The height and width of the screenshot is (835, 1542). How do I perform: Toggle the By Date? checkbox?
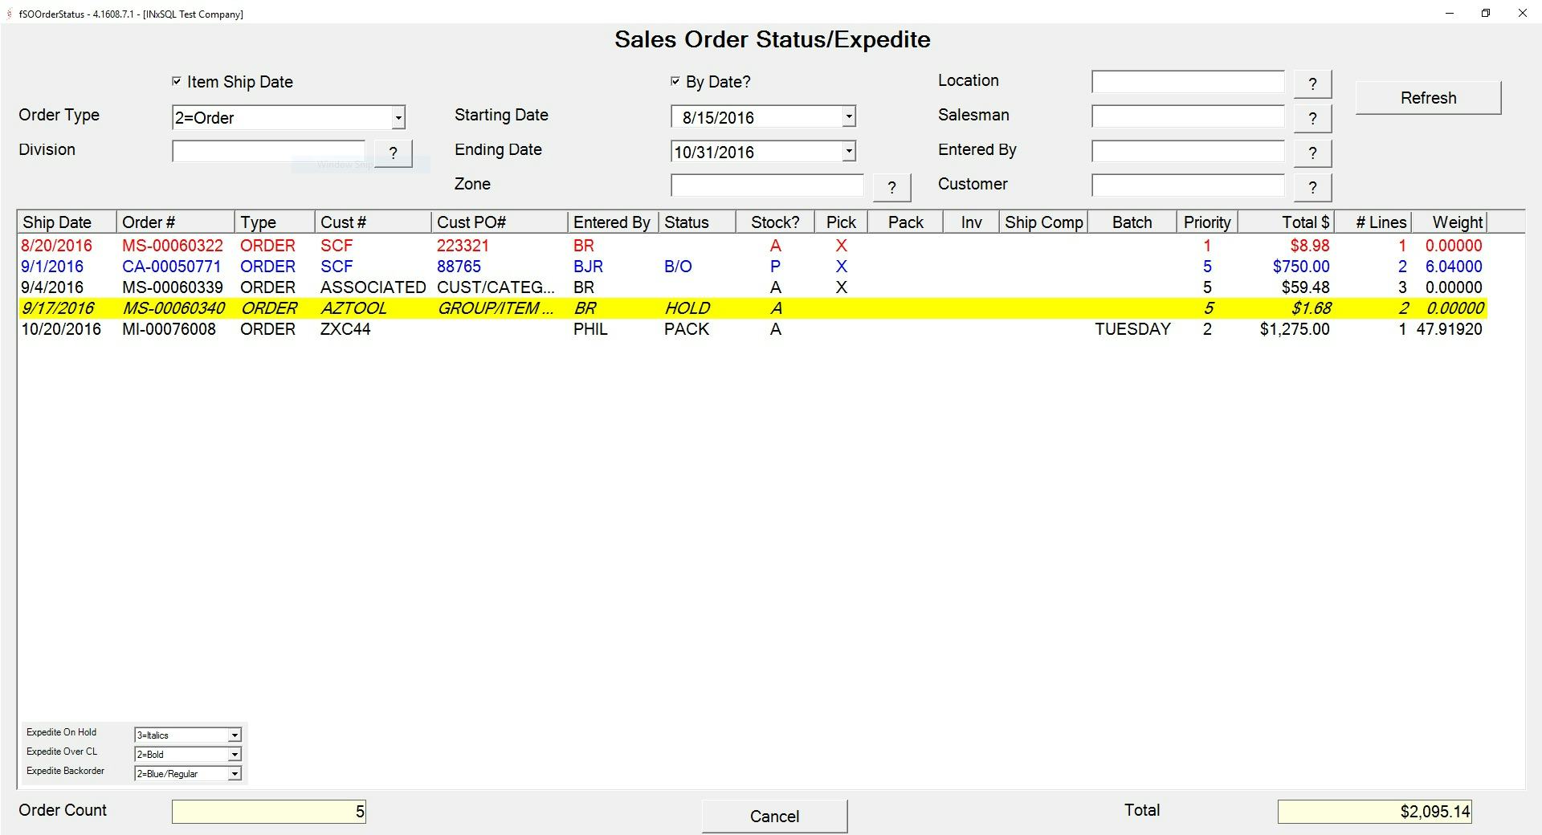675,81
